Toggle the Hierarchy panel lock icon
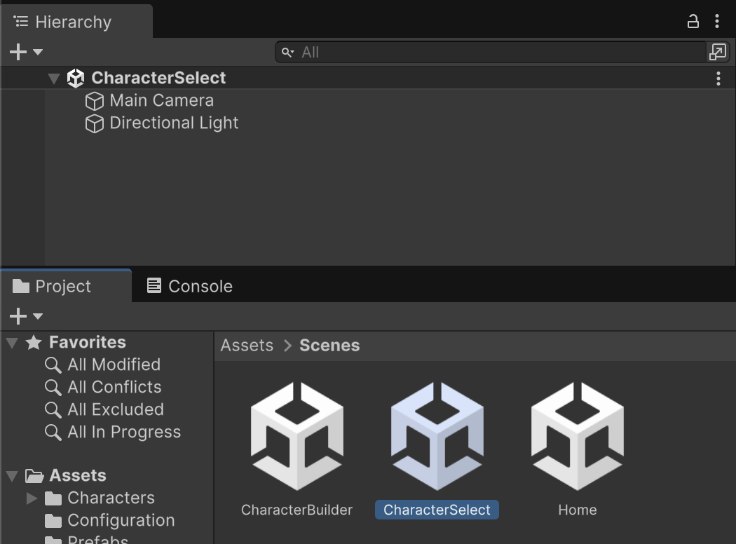This screenshot has height=544, width=736. click(x=693, y=21)
